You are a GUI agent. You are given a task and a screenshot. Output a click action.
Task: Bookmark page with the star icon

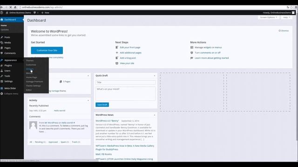[x=291, y=7]
